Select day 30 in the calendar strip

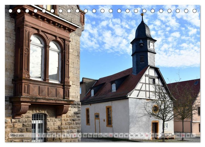[188, 135]
